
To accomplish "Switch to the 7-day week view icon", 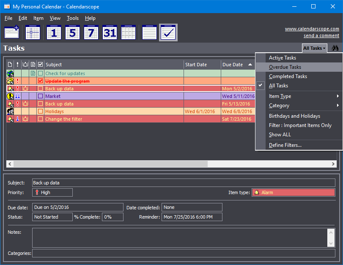I will click(91, 32).
